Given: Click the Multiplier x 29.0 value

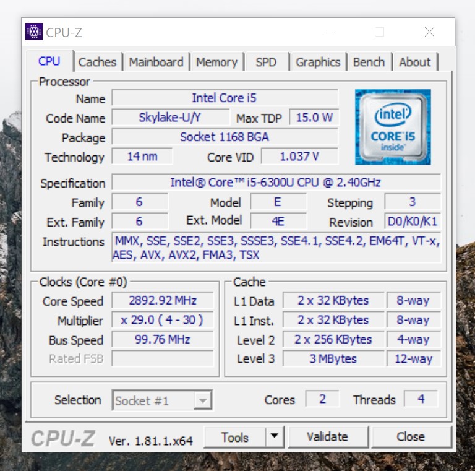Looking at the screenshot, I should [163, 320].
